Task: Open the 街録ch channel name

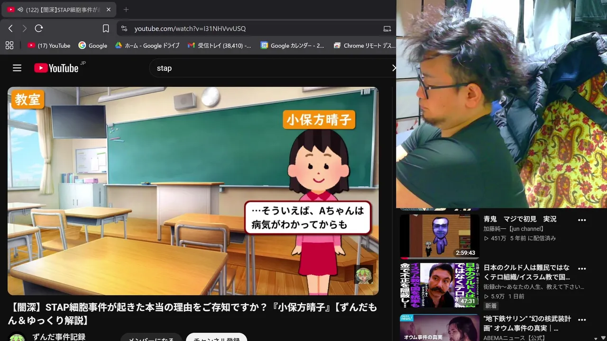Action: [534, 287]
